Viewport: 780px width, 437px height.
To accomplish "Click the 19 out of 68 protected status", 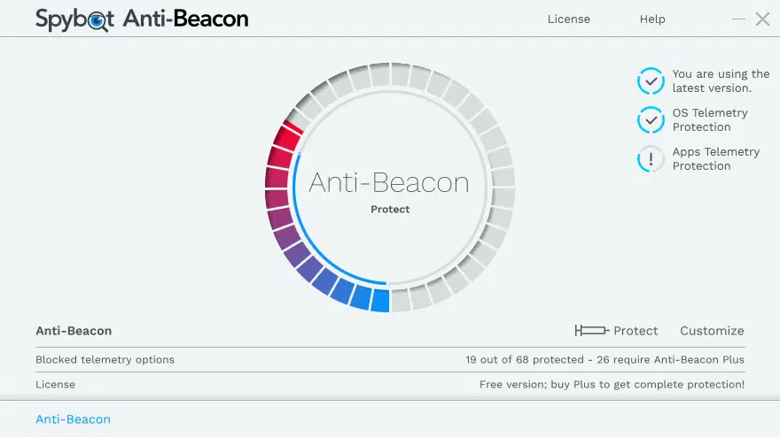I will point(604,360).
